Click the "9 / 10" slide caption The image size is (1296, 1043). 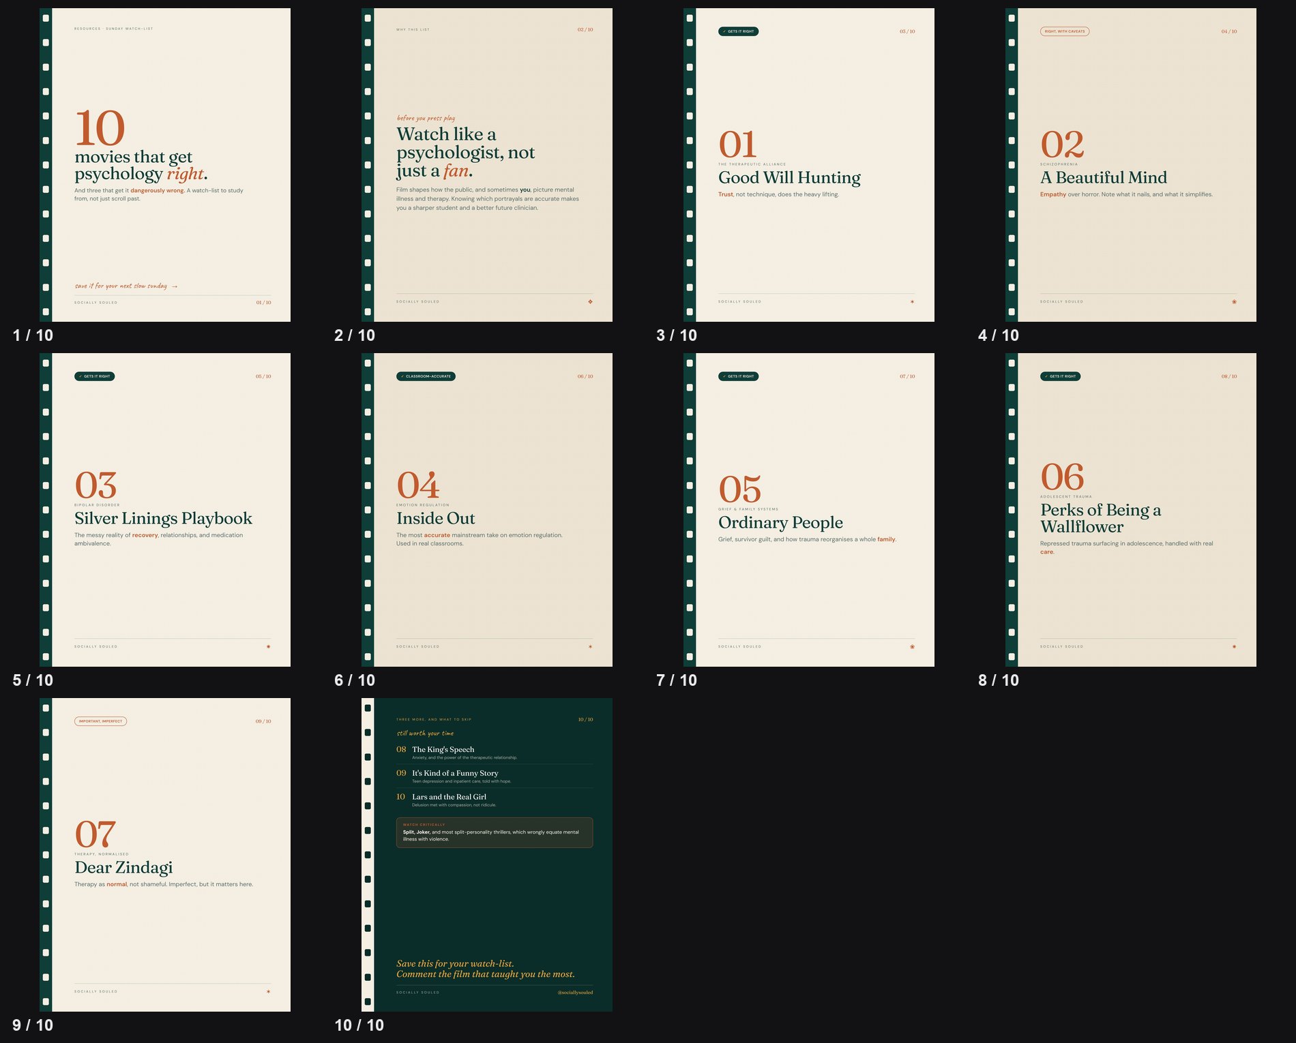(x=33, y=1025)
